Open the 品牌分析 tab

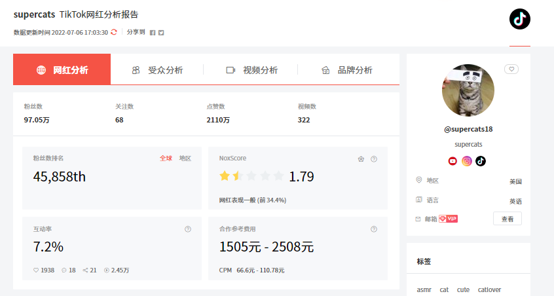[x=346, y=70]
